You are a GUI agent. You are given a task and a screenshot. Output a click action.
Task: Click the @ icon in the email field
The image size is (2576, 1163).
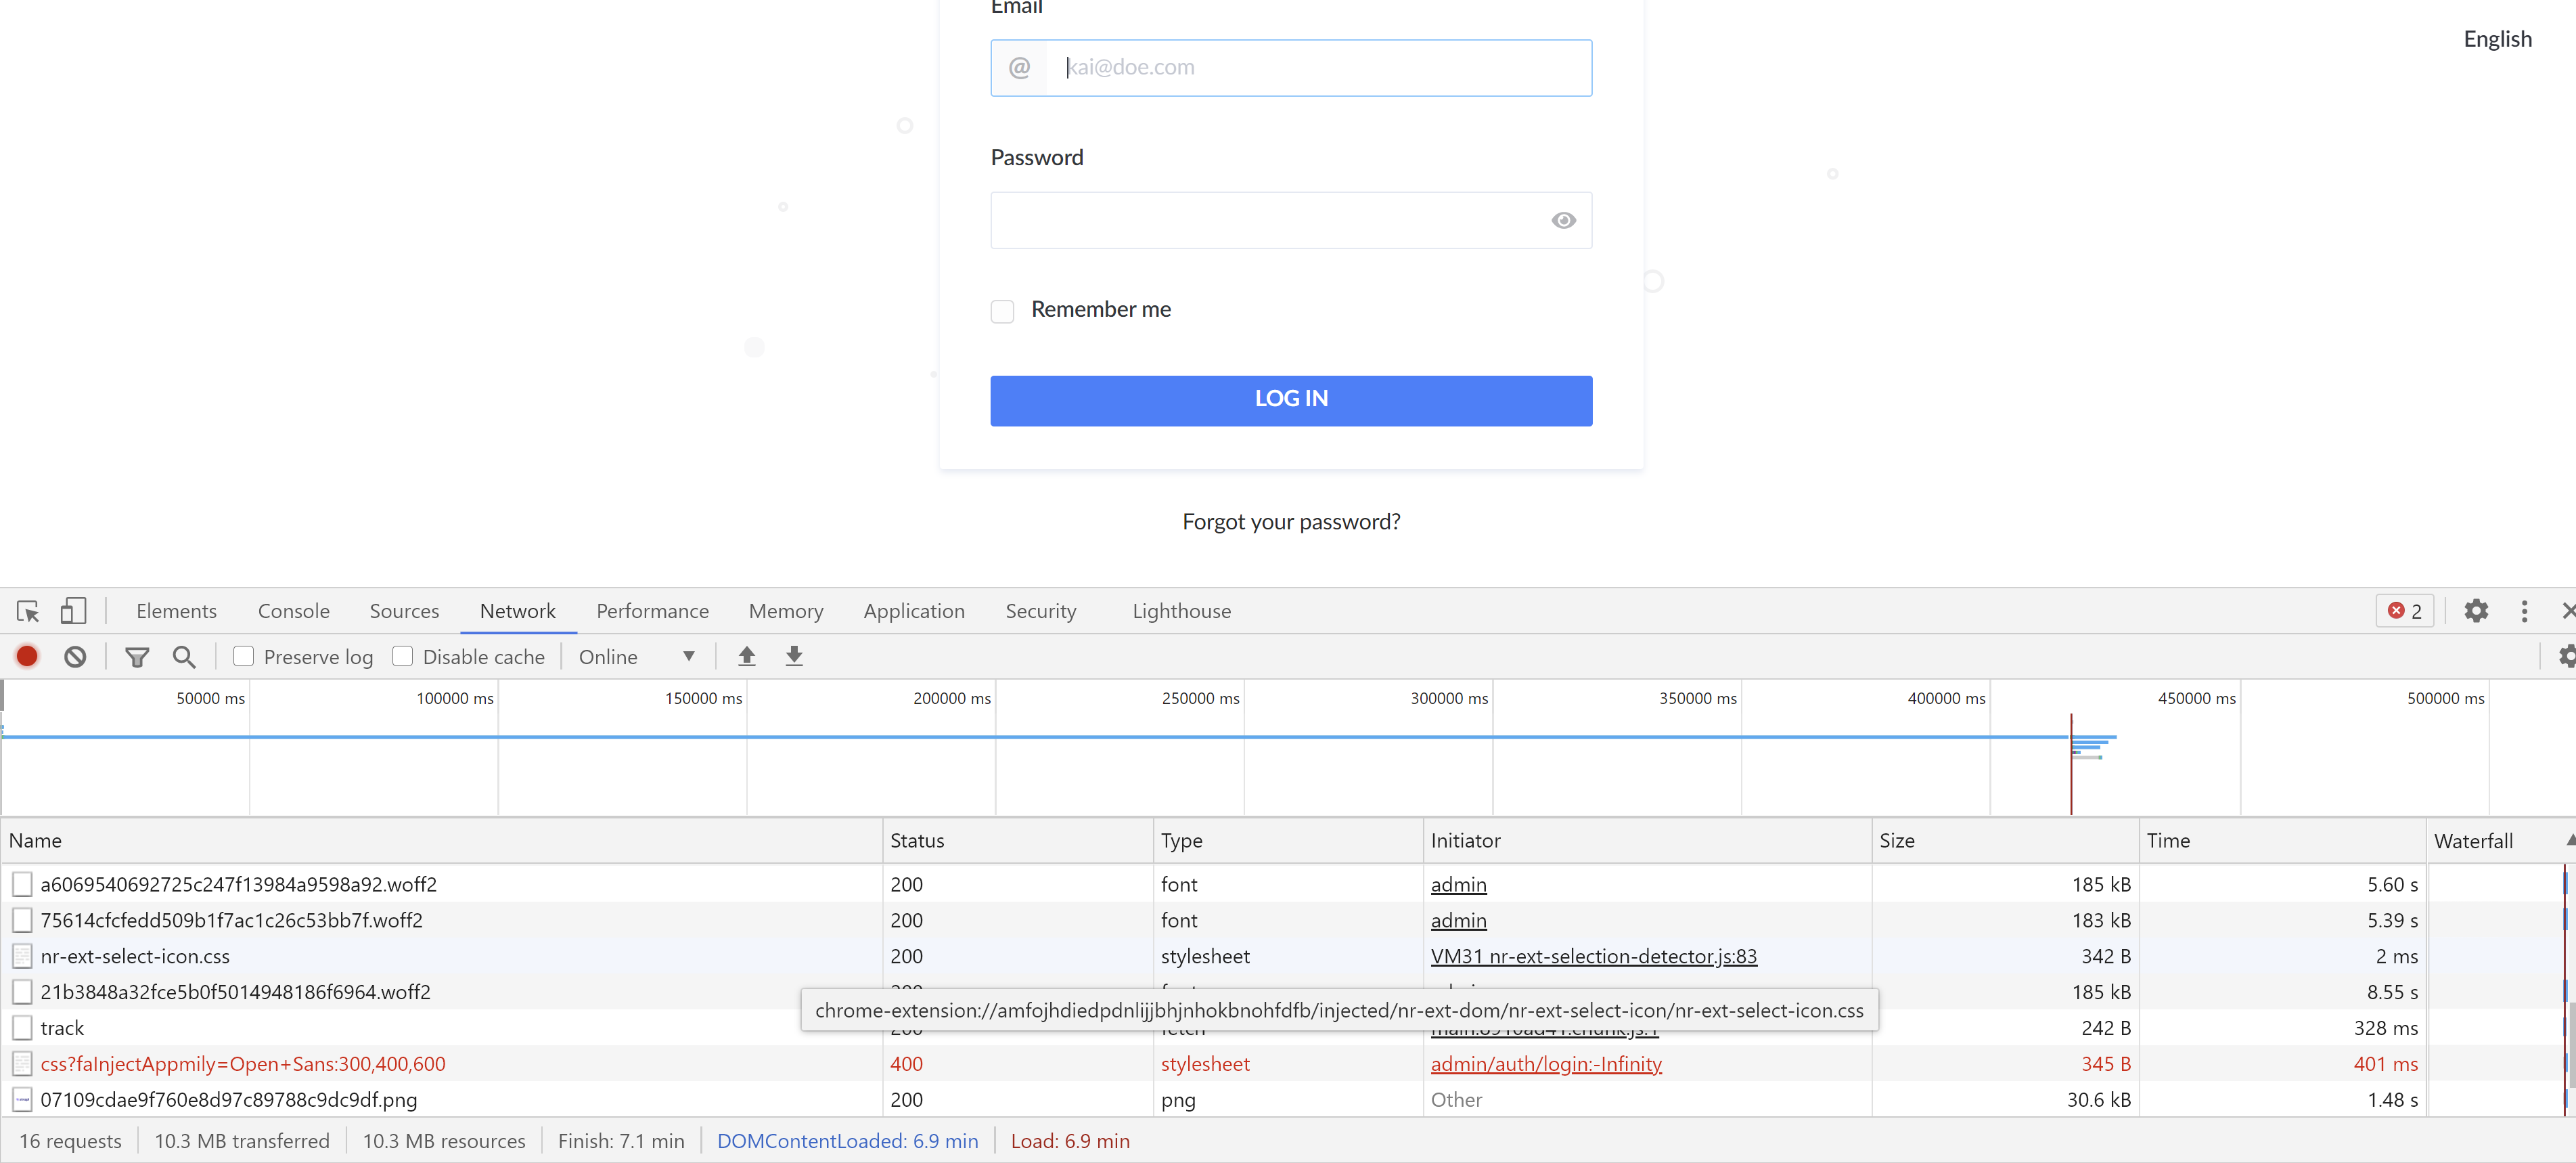tap(1019, 68)
